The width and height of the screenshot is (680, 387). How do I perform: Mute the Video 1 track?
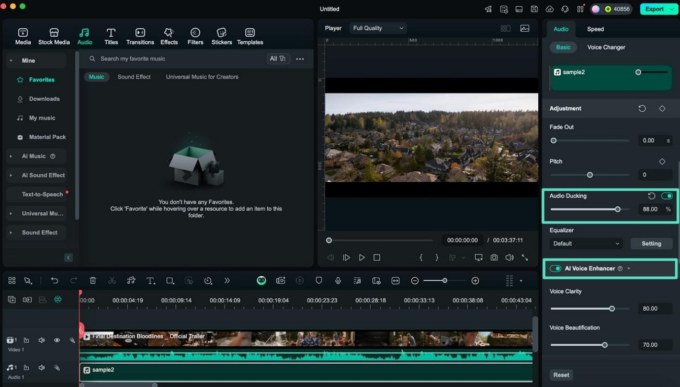41,340
